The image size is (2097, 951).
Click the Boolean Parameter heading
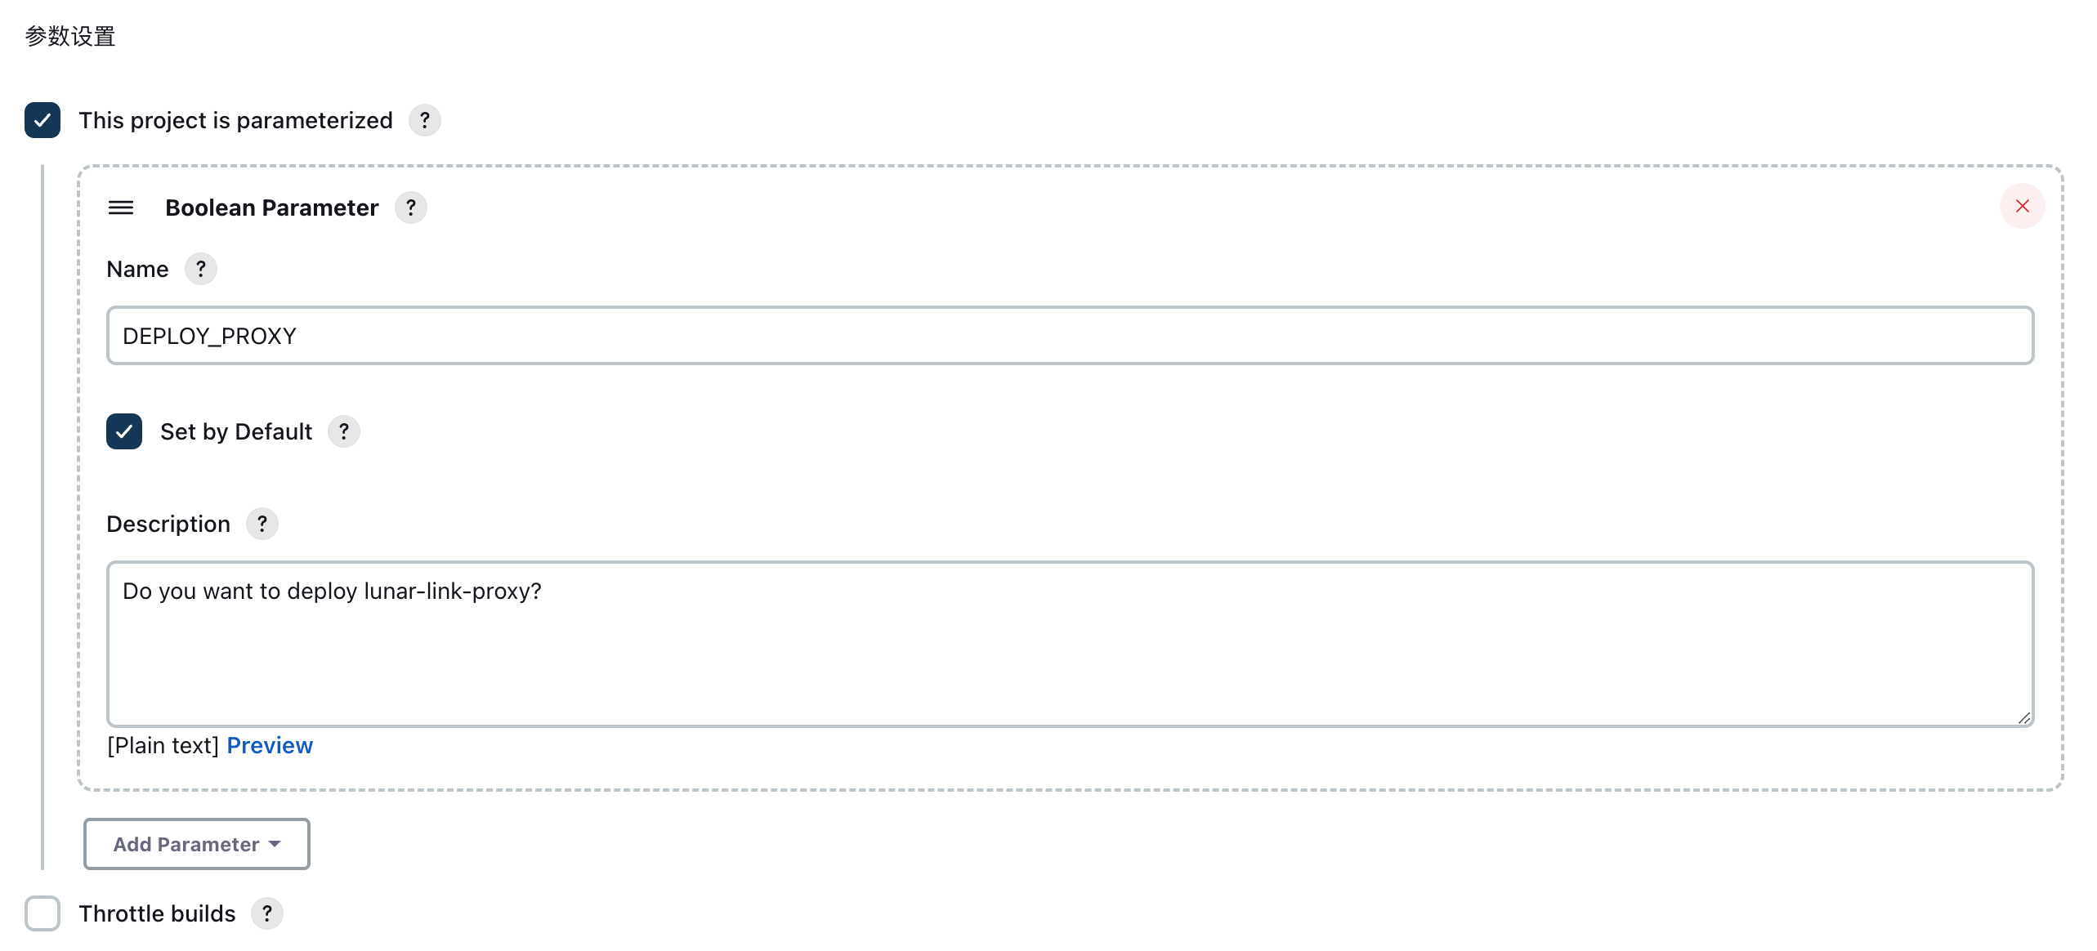[271, 208]
